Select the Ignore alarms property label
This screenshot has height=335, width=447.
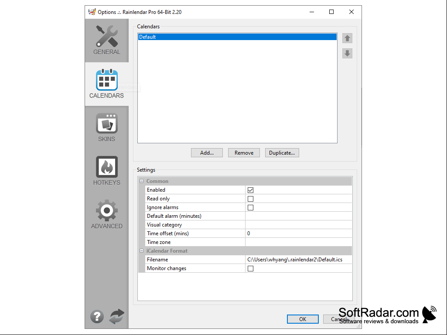(163, 207)
